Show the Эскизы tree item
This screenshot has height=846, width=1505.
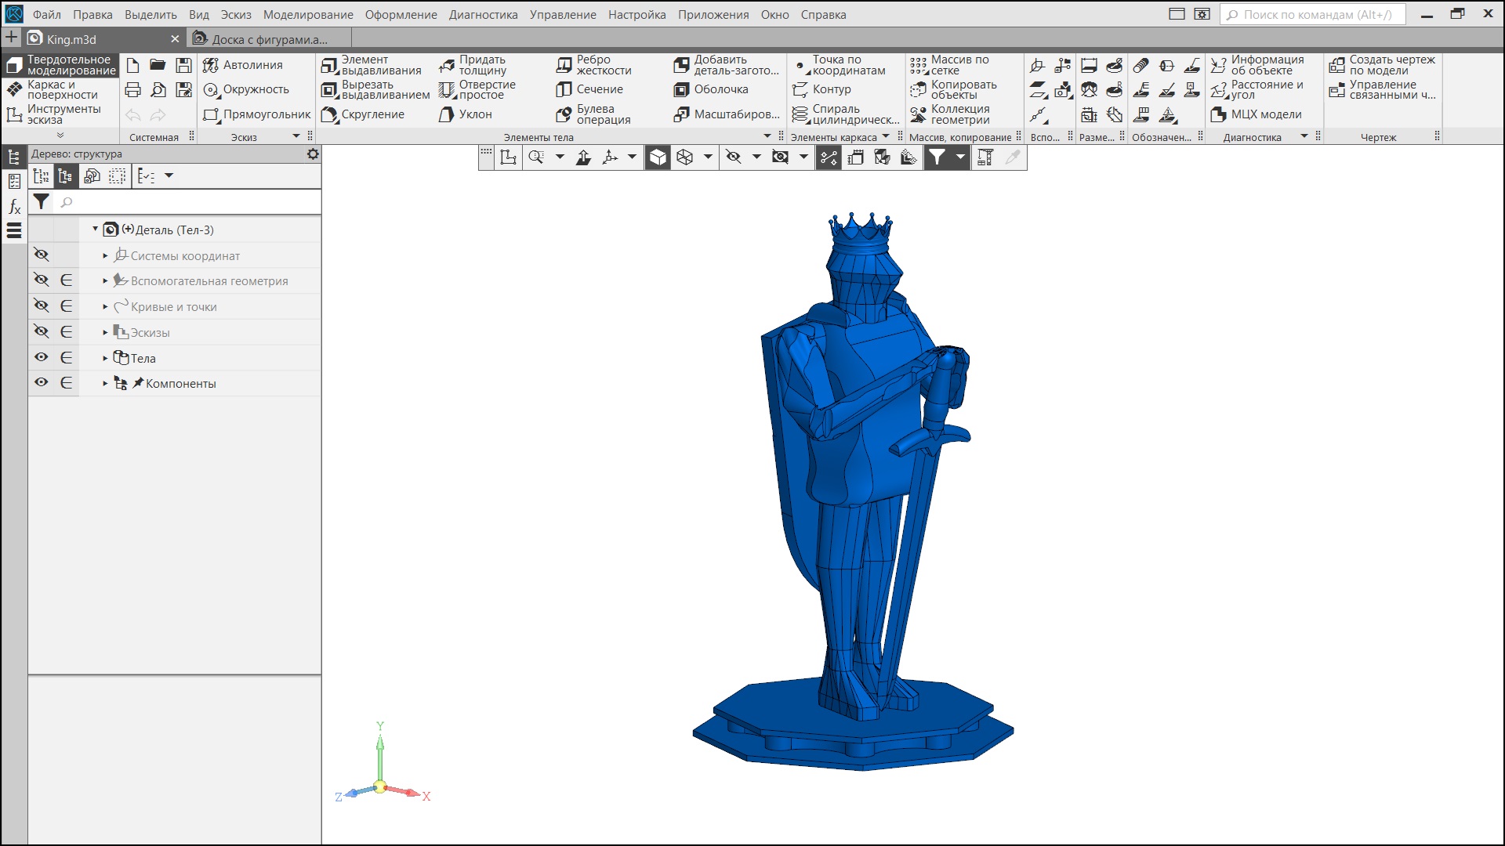tap(42, 332)
